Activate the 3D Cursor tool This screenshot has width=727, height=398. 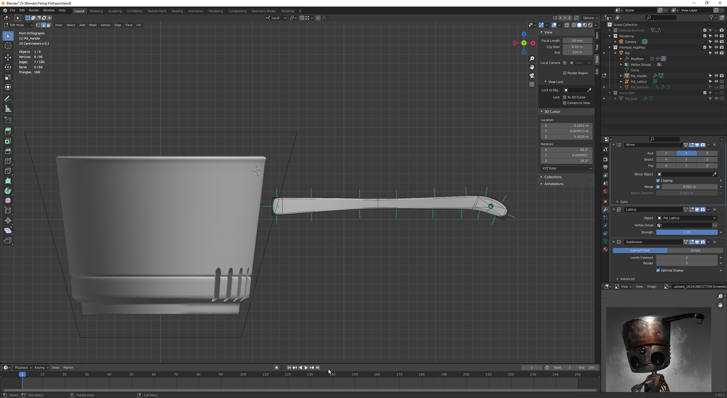(x=8, y=46)
